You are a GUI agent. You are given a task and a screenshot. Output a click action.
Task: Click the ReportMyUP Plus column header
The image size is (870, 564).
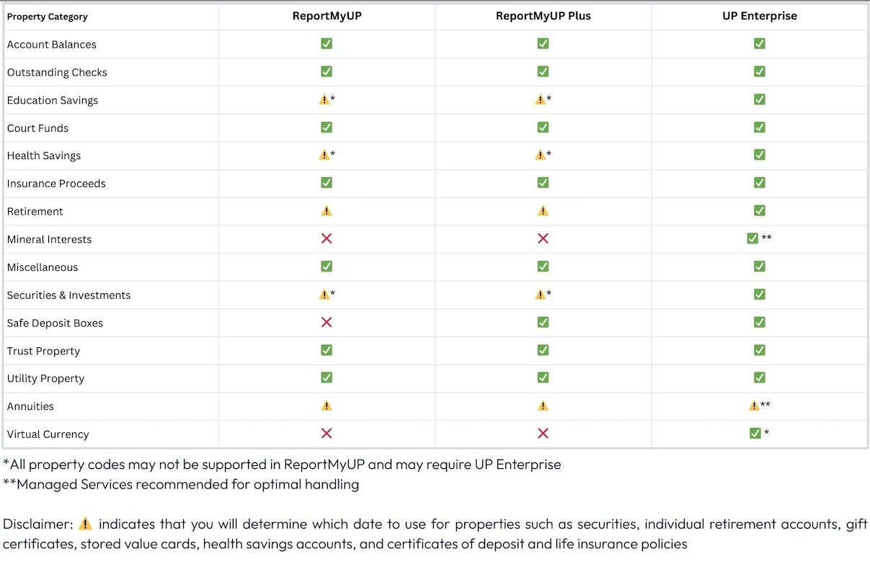click(543, 16)
